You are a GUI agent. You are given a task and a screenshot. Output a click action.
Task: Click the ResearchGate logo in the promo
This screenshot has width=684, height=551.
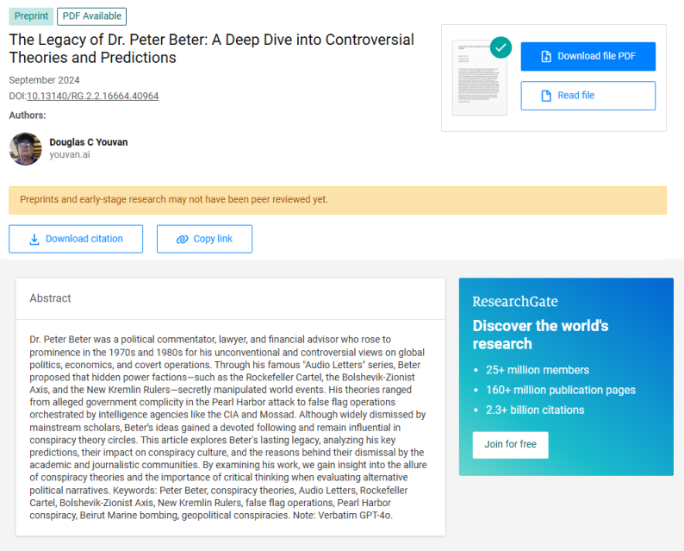[514, 302]
